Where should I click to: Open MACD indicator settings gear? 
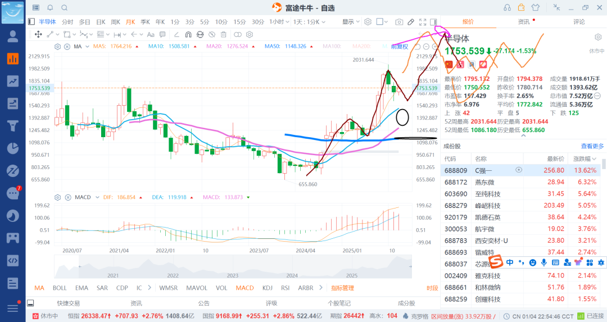(58, 197)
